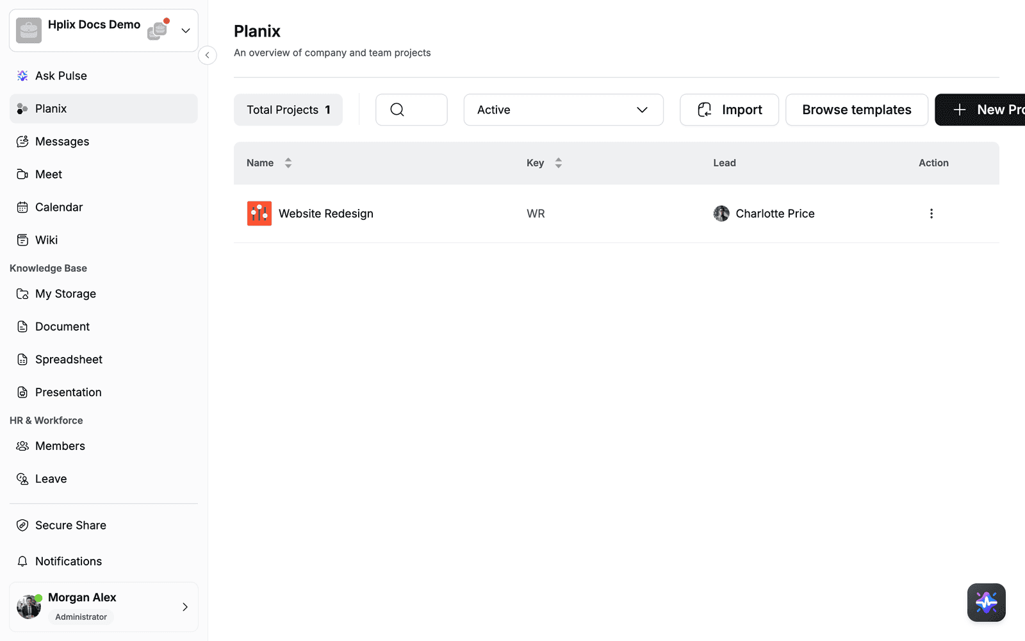Viewport: 1025px width, 641px height.
Task: Open the Website Redesign actions kebab menu
Action: click(x=931, y=213)
